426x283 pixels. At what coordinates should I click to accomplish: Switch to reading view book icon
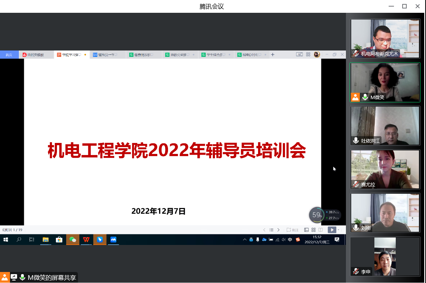(x=321, y=230)
